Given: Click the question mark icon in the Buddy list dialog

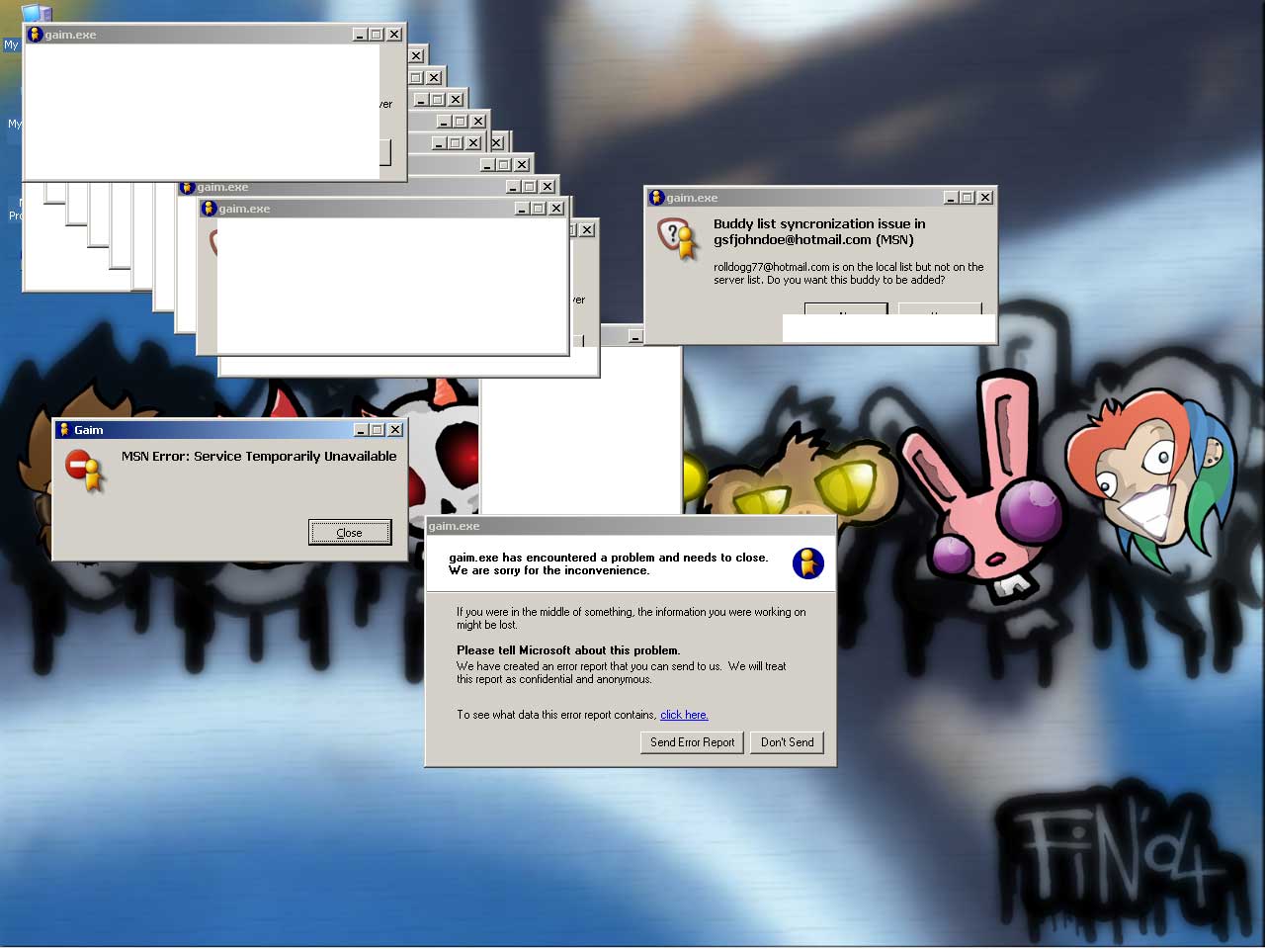Looking at the screenshot, I should click(x=678, y=238).
